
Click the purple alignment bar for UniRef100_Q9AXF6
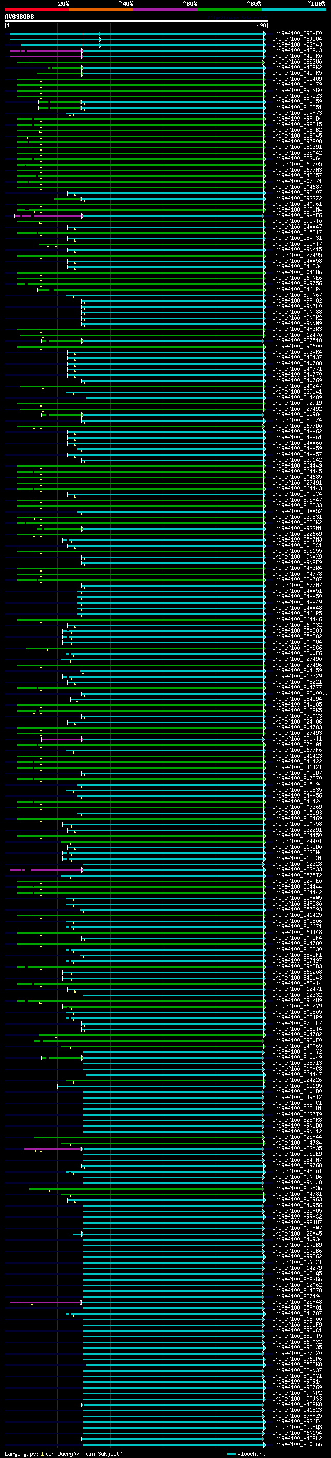(x=49, y=216)
